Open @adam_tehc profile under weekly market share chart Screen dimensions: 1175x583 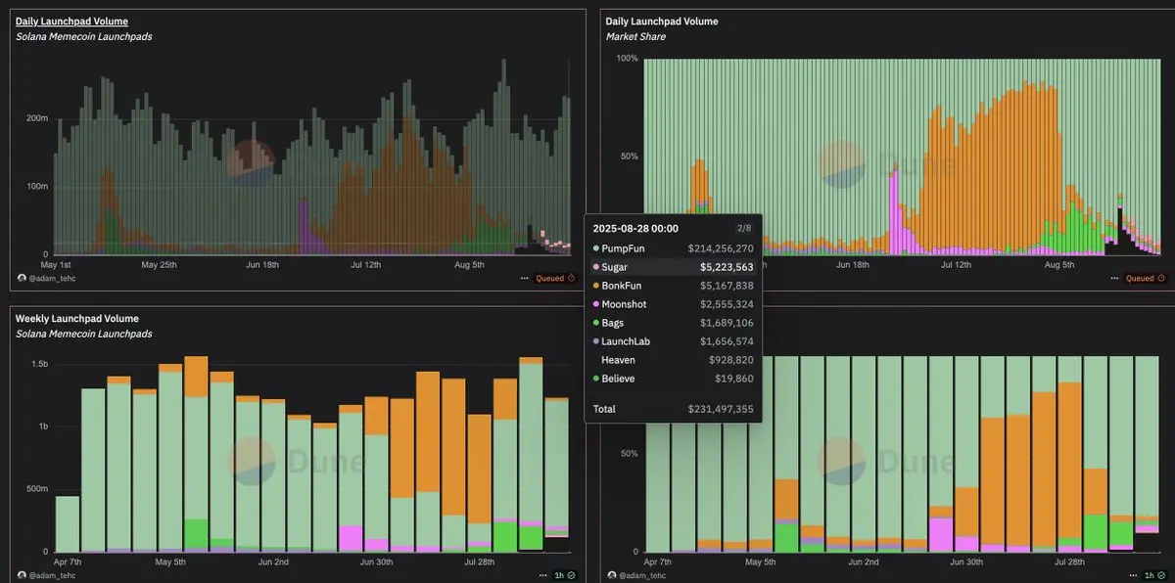pos(643,575)
